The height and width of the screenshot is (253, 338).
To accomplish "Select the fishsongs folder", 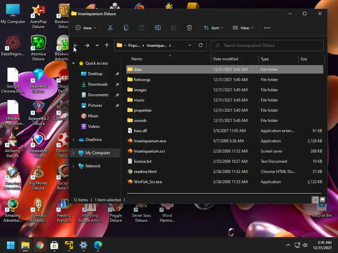I will (x=224, y=80).
